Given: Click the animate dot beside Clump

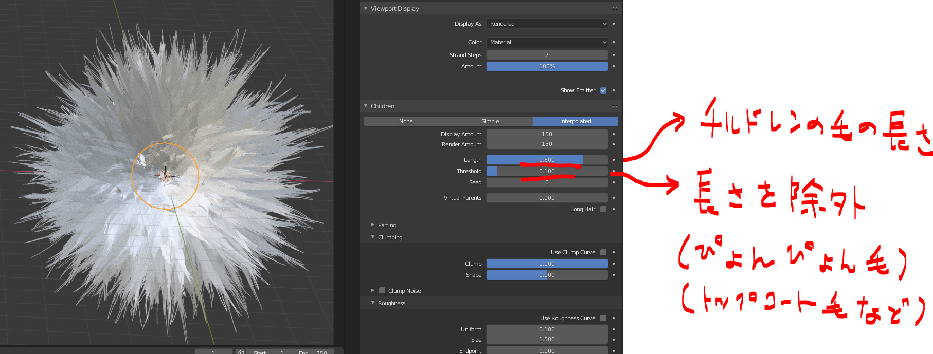Looking at the screenshot, I should pos(613,264).
